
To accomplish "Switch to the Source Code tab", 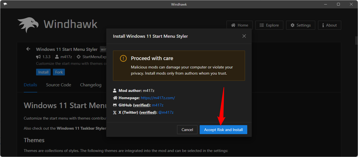I will click(x=58, y=85).
